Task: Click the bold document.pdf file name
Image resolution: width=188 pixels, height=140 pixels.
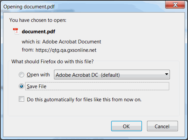Action: tap(38, 32)
